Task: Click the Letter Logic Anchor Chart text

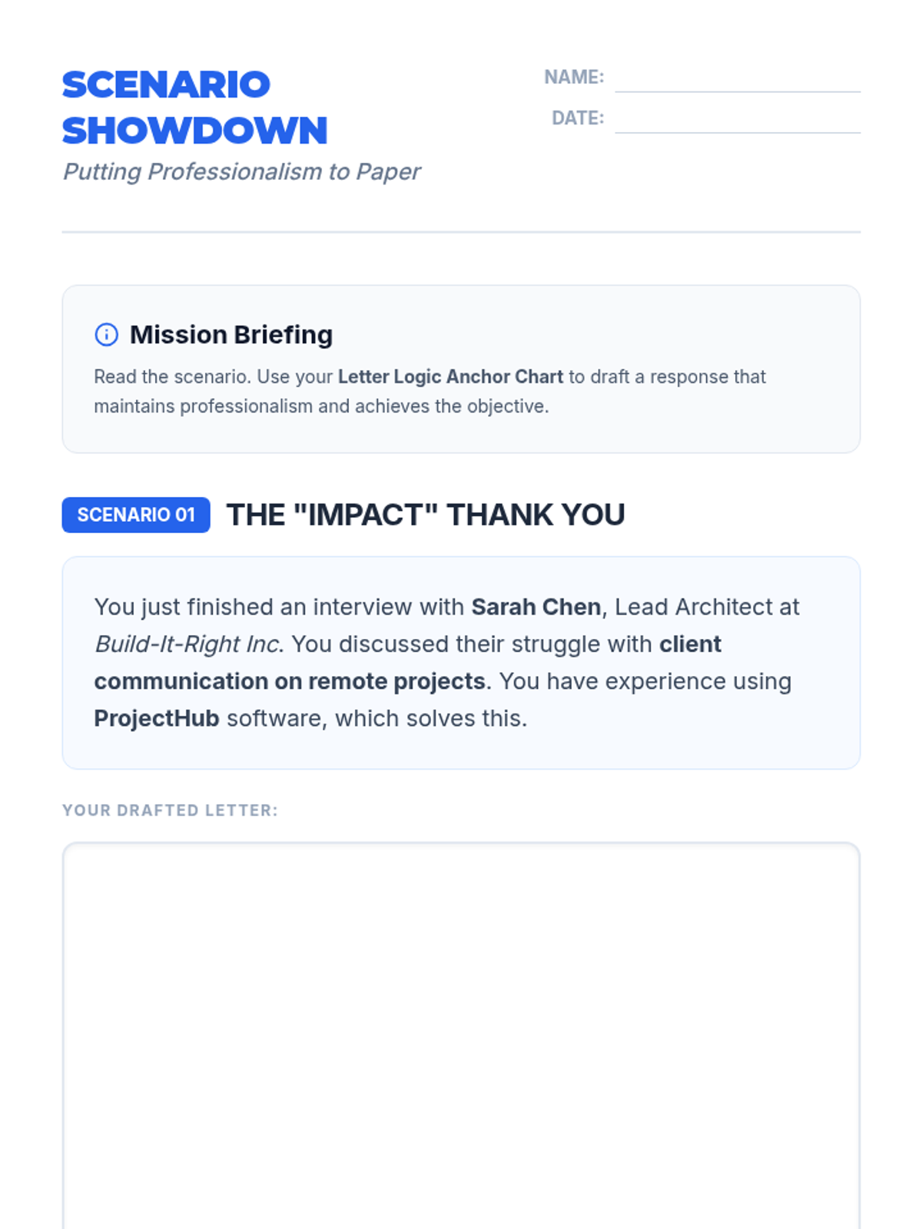Action: point(450,377)
